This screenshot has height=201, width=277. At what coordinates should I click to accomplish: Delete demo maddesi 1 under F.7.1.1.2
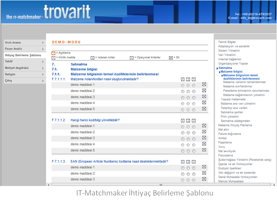pos(204,126)
